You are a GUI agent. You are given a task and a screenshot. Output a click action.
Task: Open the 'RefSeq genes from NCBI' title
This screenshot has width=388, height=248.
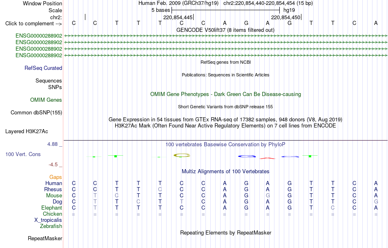click(x=226, y=62)
